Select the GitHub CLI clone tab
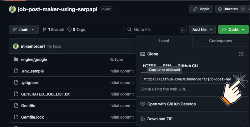The height and width of the screenshot is (127, 250). pyautogui.click(x=188, y=66)
